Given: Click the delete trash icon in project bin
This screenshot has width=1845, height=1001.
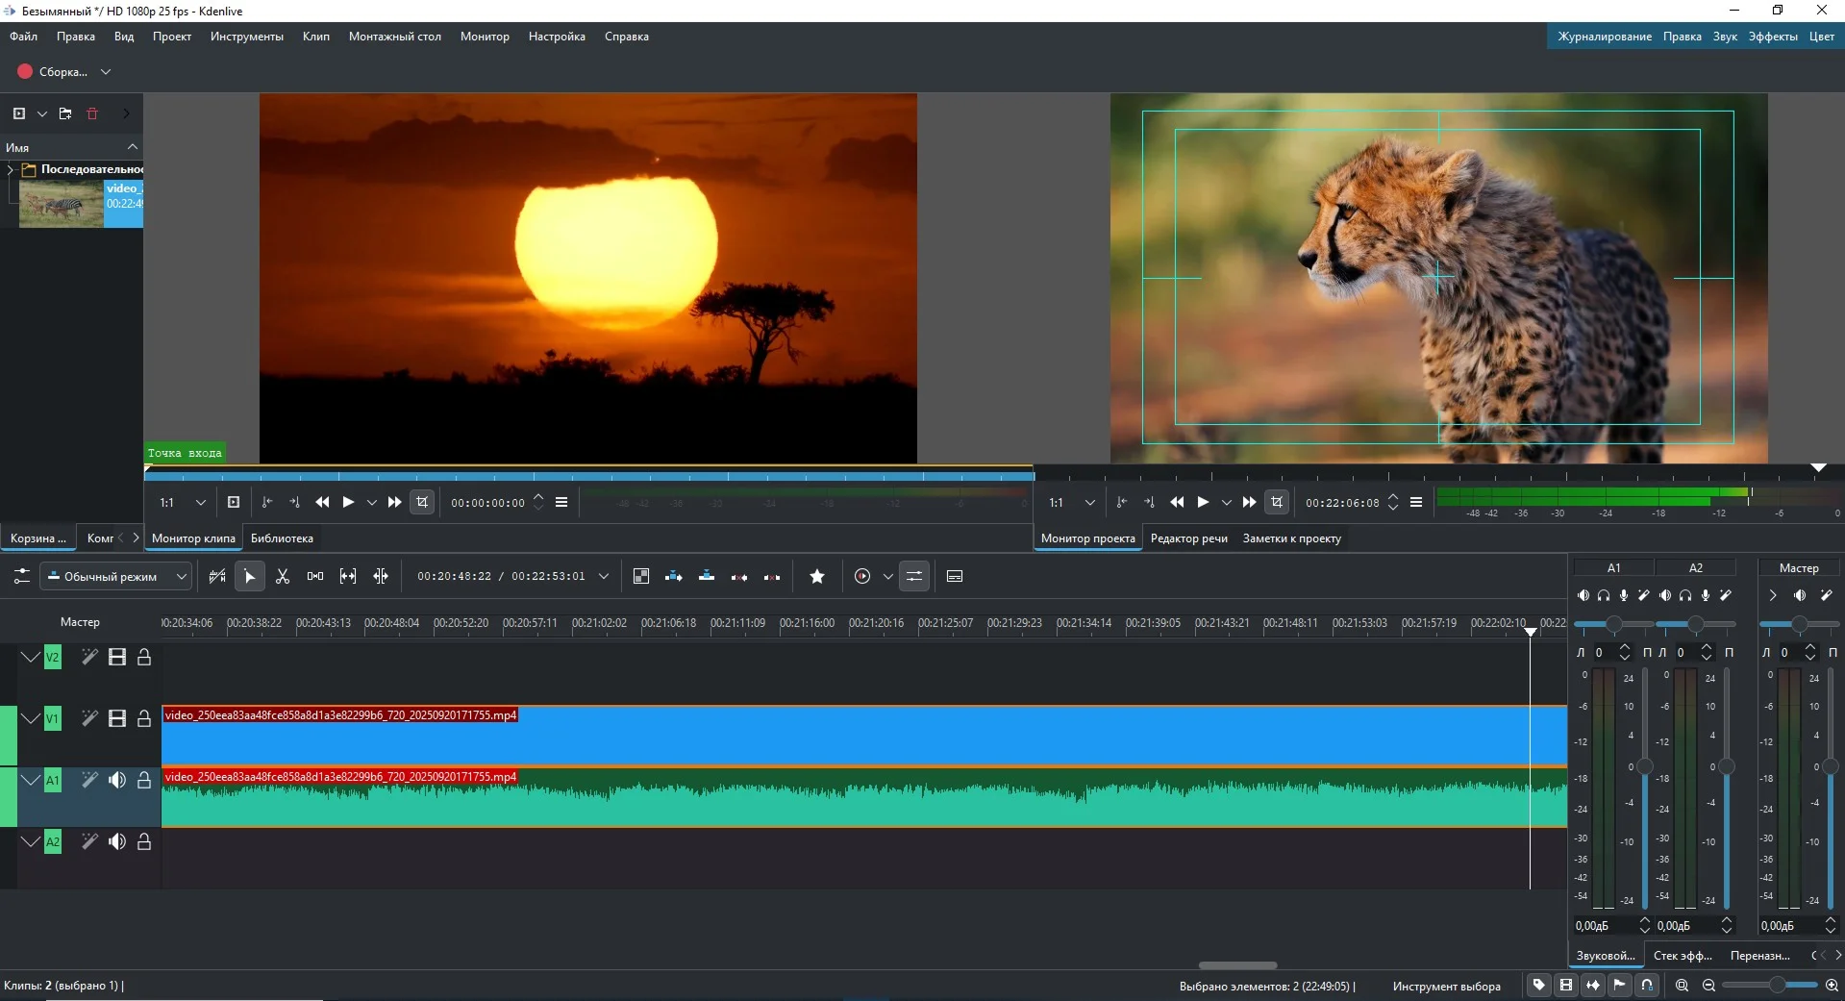Looking at the screenshot, I should [92, 113].
